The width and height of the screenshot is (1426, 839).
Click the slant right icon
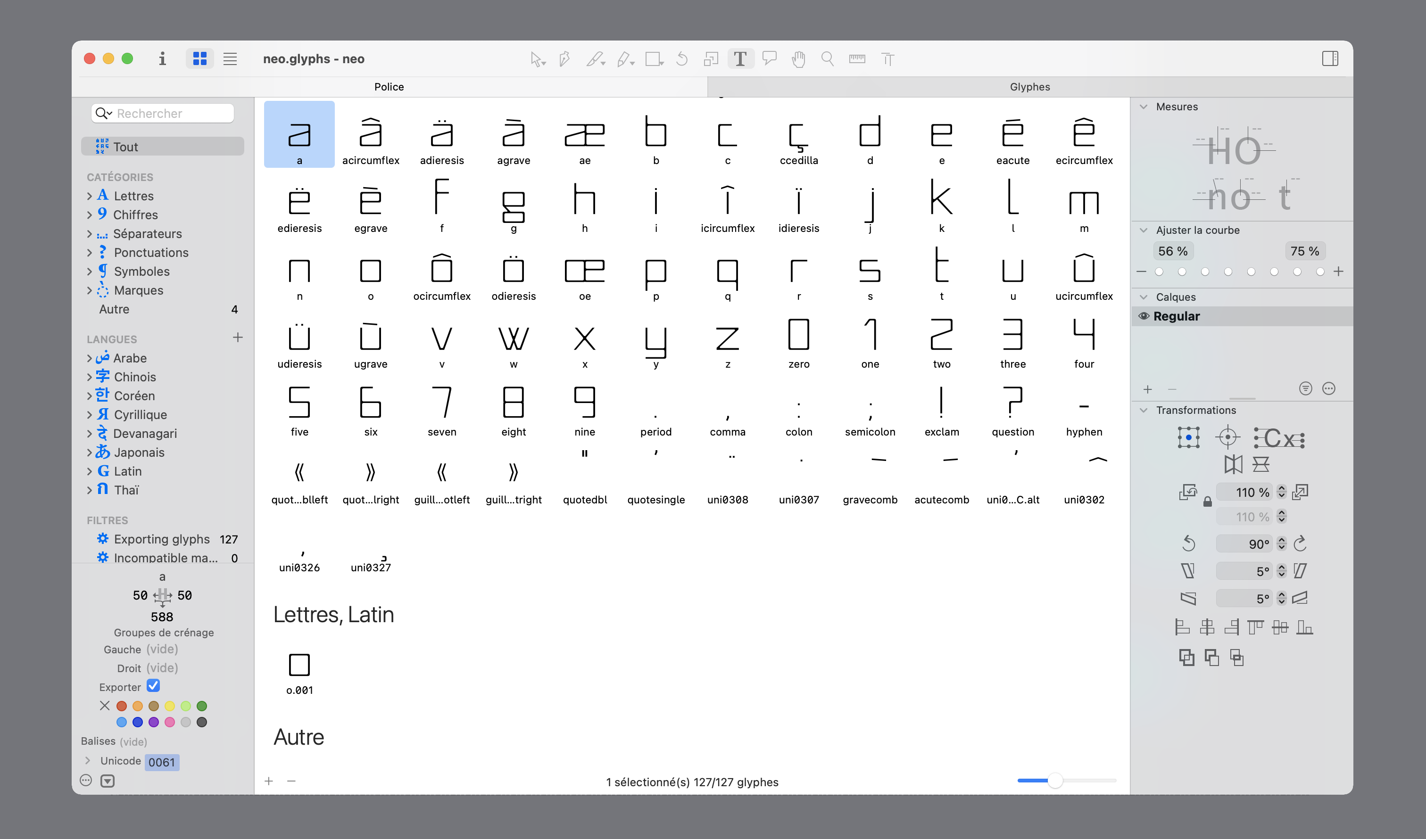coord(1301,571)
